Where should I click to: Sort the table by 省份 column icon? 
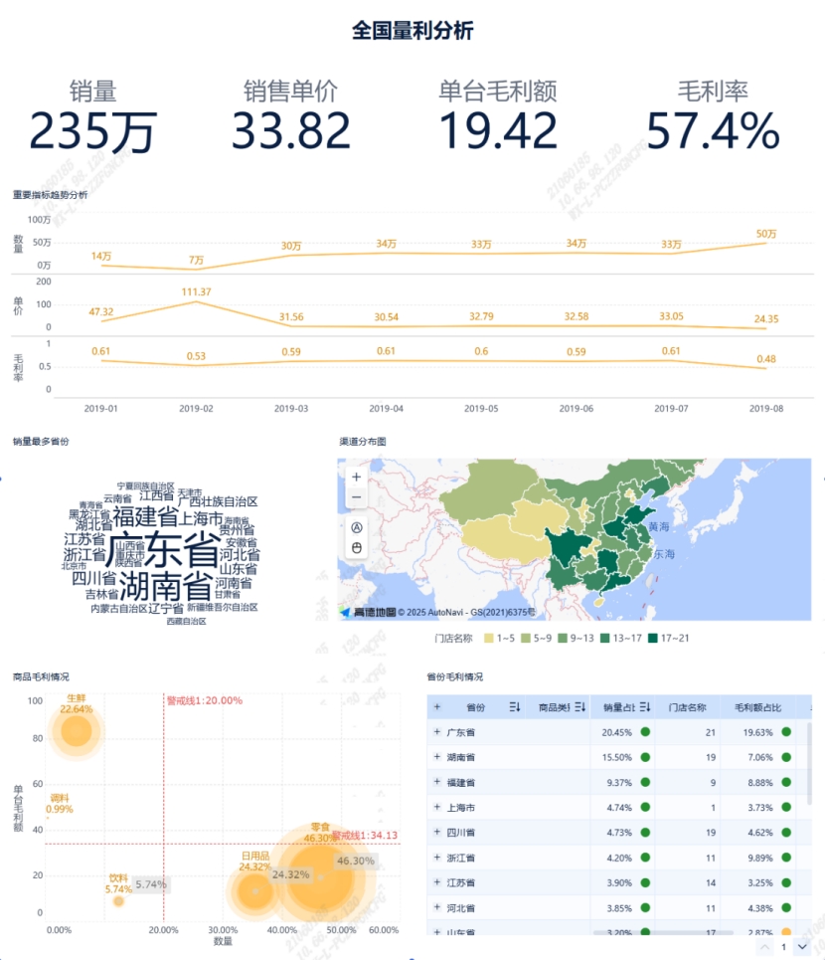pyautogui.click(x=515, y=707)
